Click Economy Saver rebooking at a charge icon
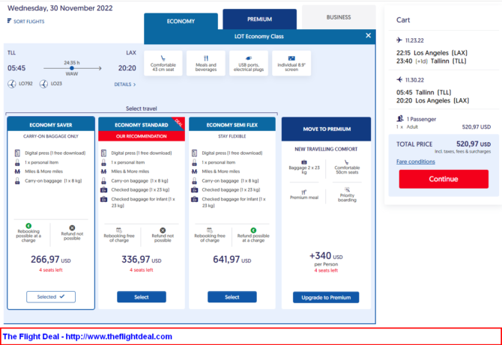502x345 pixels. point(28,226)
